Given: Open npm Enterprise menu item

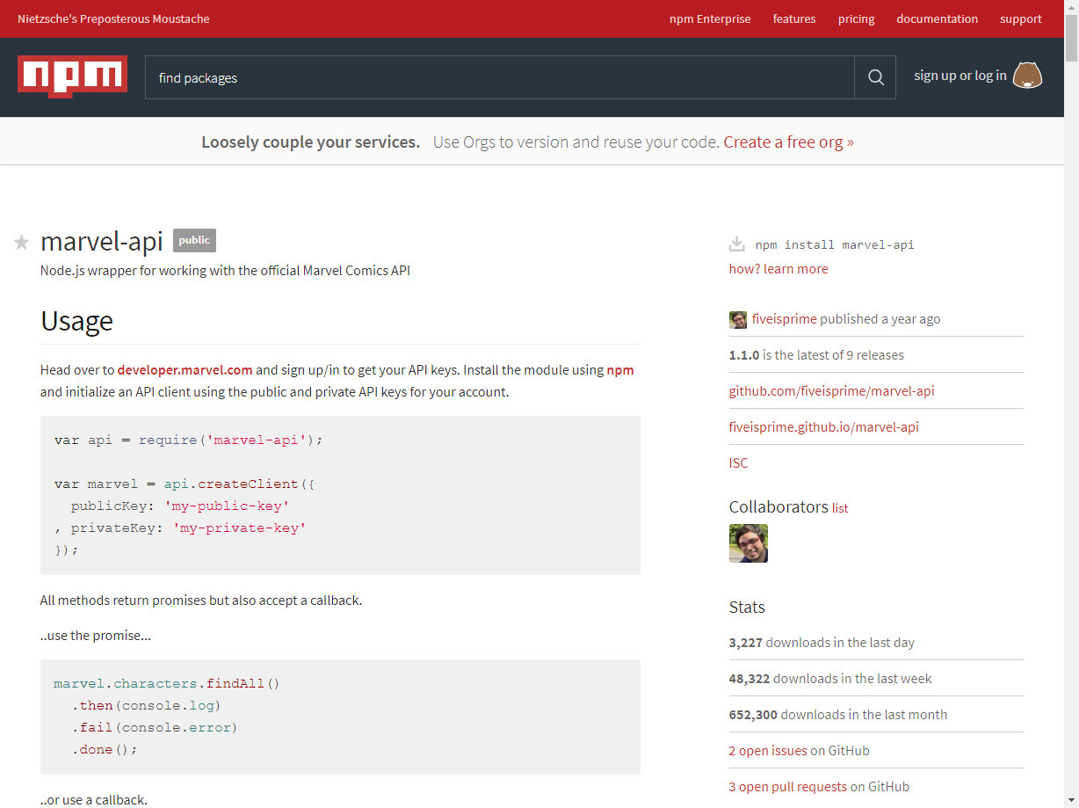Looking at the screenshot, I should pyautogui.click(x=710, y=18).
